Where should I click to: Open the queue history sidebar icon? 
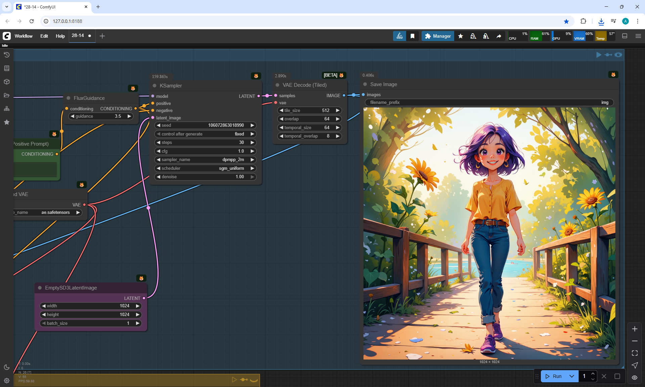(6, 55)
